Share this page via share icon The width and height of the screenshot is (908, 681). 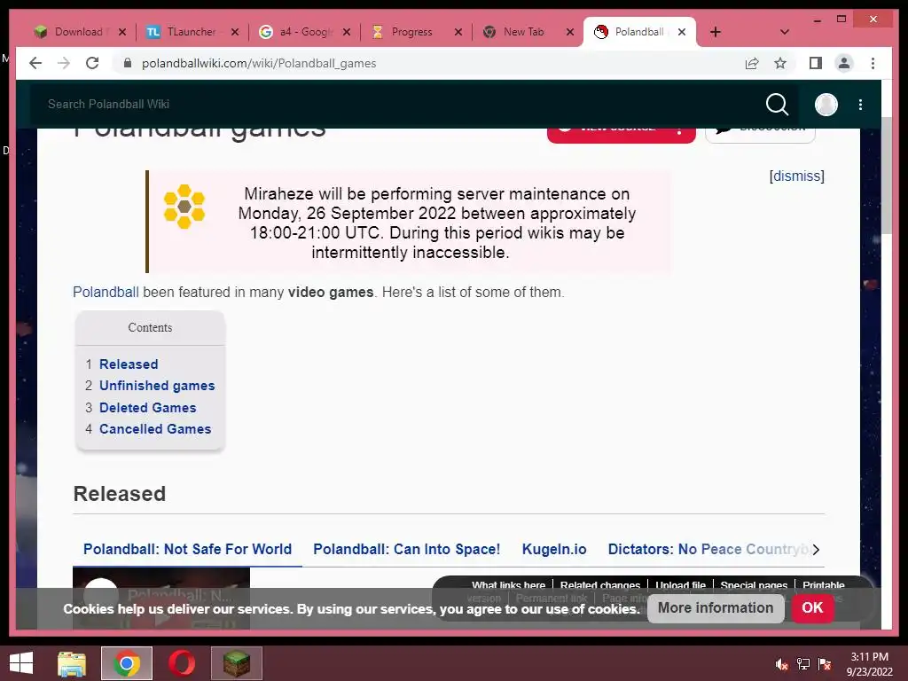click(x=752, y=63)
